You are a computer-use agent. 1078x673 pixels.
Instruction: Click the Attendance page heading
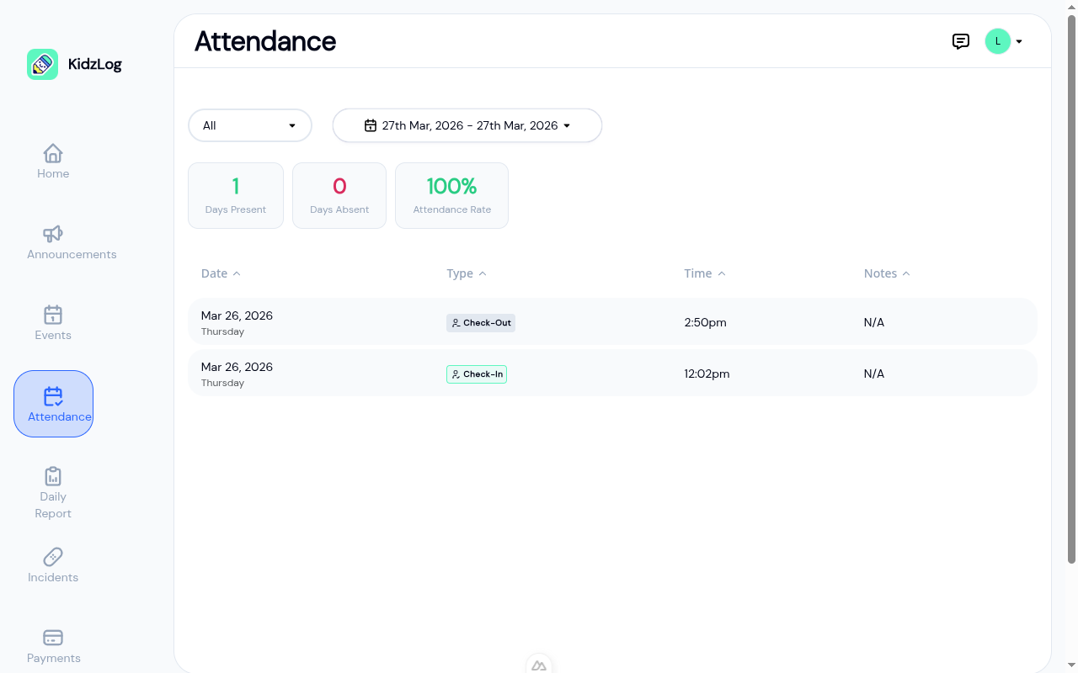pyautogui.click(x=265, y=41)
